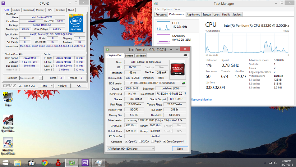Click the Task Manager title bar icon
The width and height of the screenshot is (296, 167).
pos(156,4)
